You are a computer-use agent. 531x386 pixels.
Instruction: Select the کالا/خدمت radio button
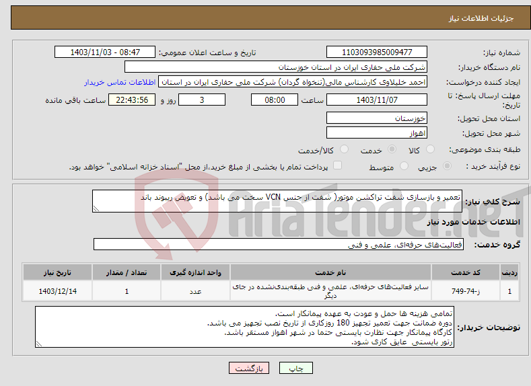(x=344, y=149)
